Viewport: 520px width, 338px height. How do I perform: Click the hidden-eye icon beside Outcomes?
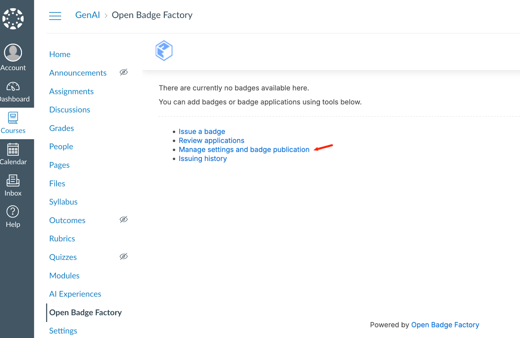(123, 220)
